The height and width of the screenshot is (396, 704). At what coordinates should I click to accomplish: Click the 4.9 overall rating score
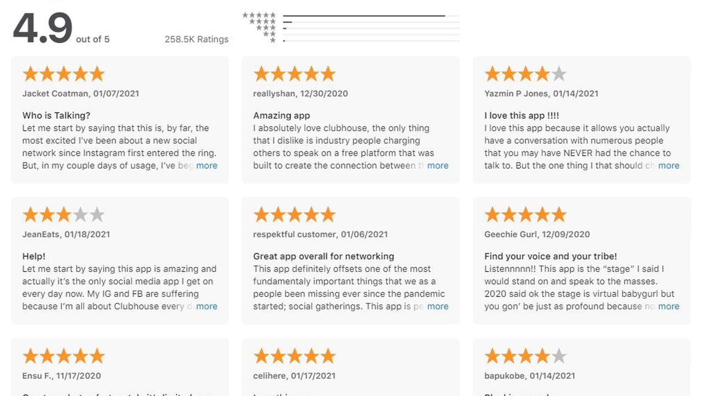tap(43, 29)
